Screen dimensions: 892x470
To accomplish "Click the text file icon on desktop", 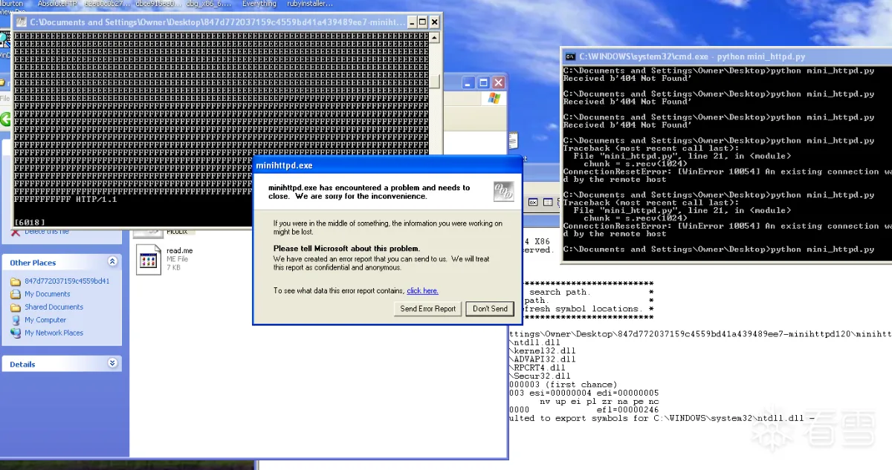I will pyautogui.click(x=513, y=140).
